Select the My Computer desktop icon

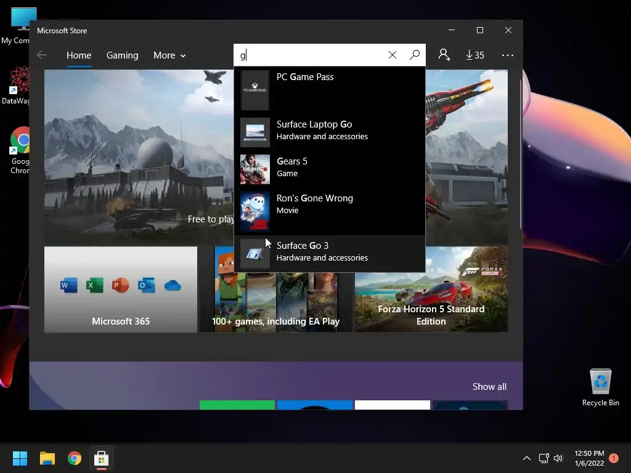(16, 26)
